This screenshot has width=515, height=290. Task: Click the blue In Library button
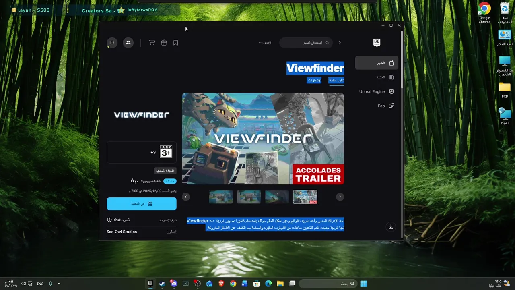[142, 204]
